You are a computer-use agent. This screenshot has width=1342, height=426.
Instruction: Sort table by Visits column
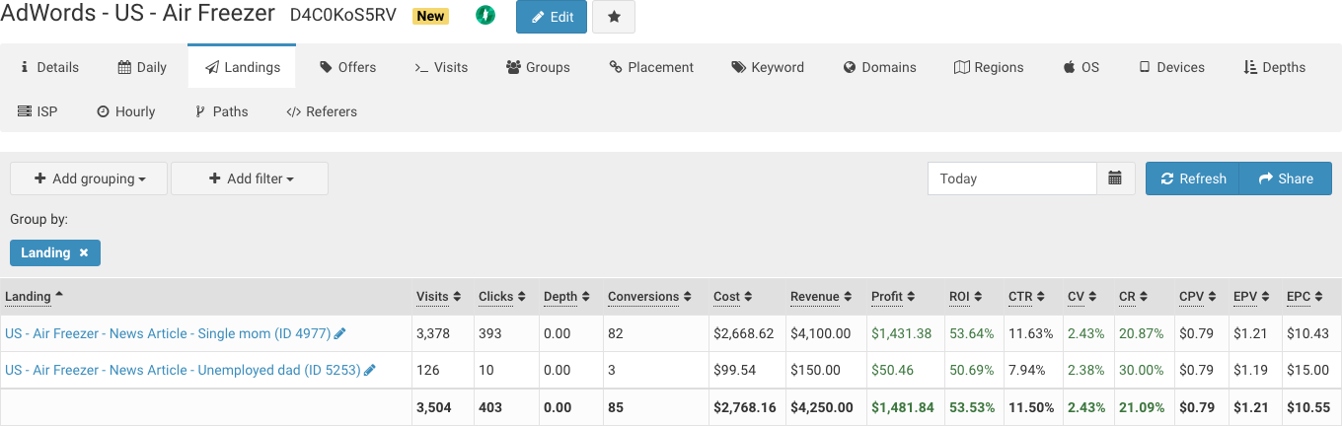point(439,296)
